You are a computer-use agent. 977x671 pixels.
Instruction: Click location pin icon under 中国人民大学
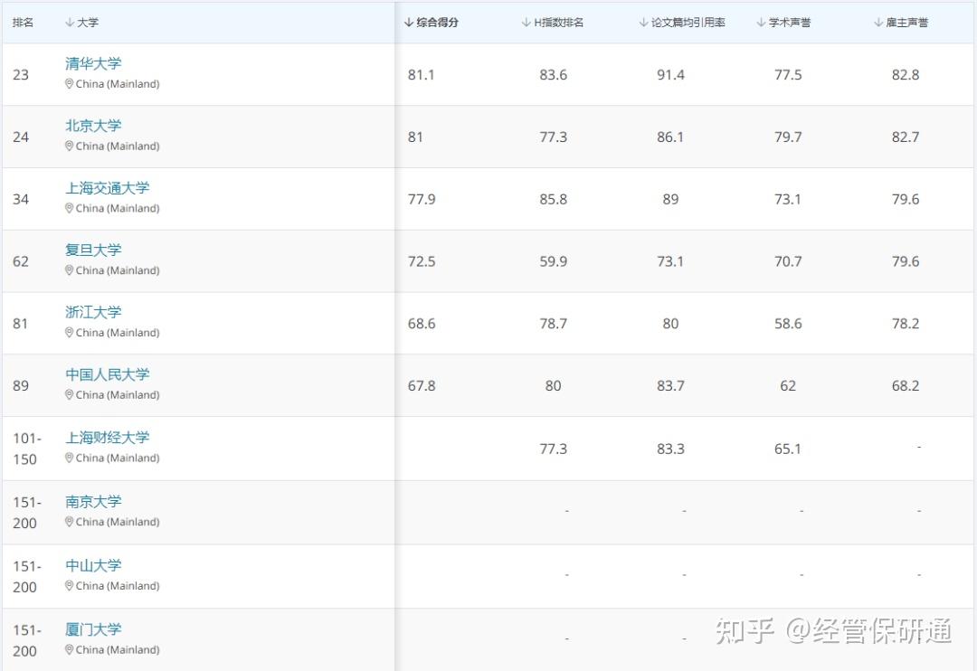click(69, 395)
